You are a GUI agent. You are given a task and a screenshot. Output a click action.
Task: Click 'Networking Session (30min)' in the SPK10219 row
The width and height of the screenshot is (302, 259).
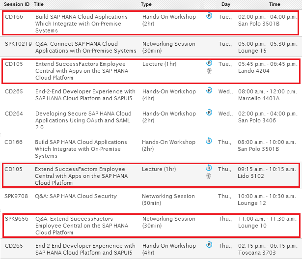click(169, 47)
